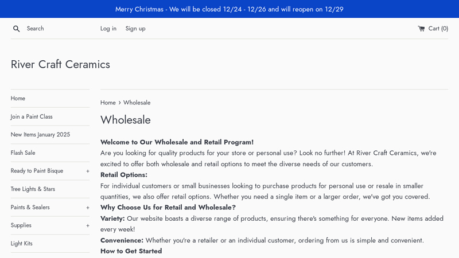Expand the Supplies submenu
The image size is (459, 258).
point(88,225)
